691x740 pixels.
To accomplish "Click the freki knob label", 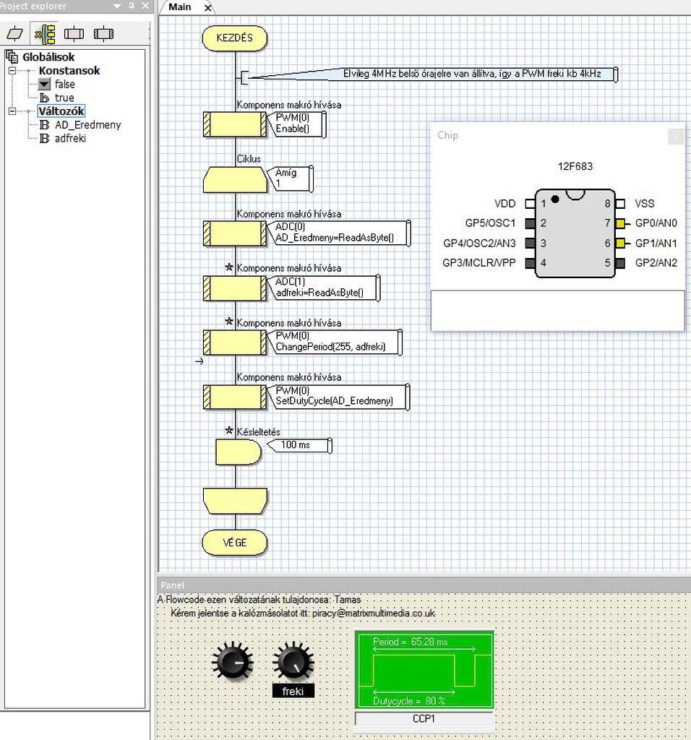I will (293, 692).
